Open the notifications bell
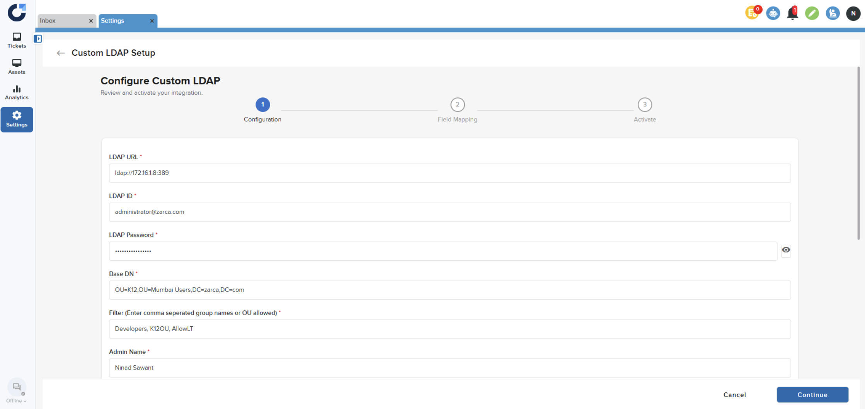This screenshot has width=865, height=409. pyautogui.click(x=792, y=14)
